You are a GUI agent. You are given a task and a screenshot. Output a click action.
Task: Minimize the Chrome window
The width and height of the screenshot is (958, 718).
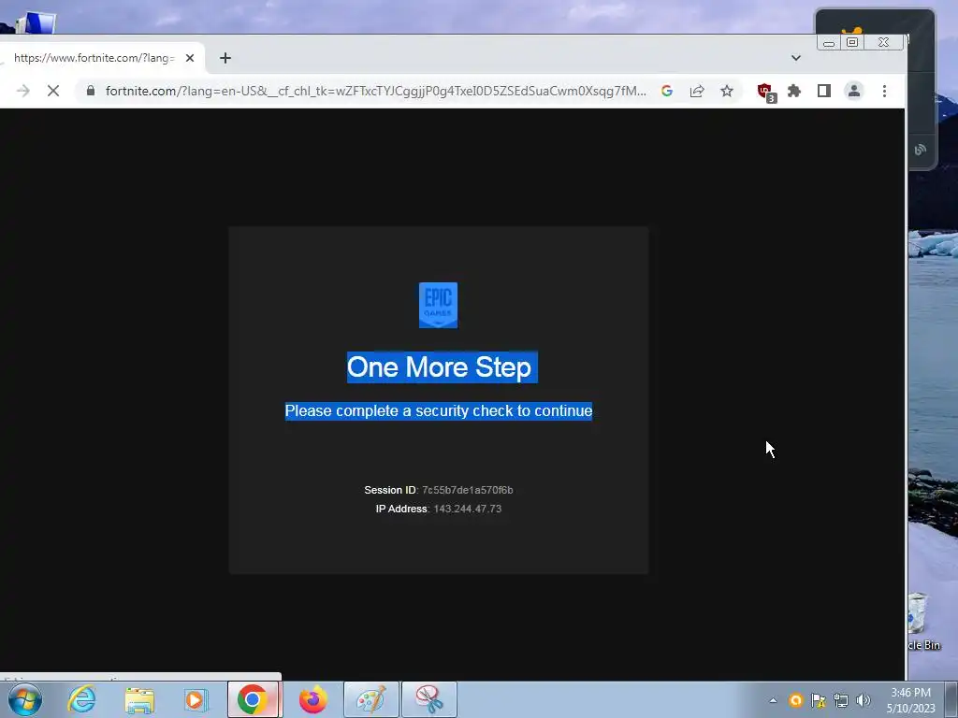tap(829, 42)
